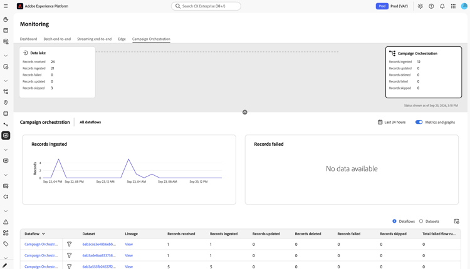Switch to the Streaming end-to-end tab

(x=95, y=39)
